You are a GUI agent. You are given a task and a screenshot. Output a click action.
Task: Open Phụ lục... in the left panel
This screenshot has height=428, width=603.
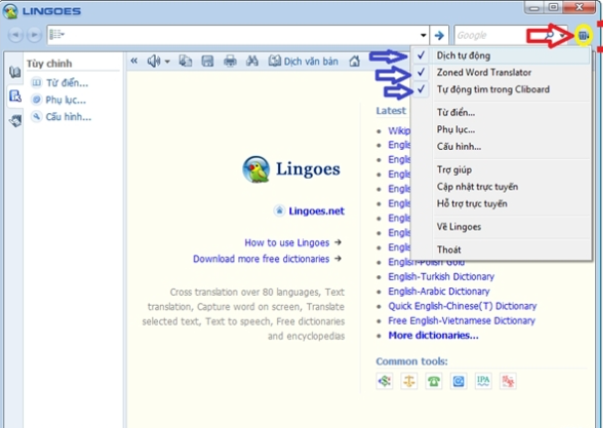tap(59, 100)
